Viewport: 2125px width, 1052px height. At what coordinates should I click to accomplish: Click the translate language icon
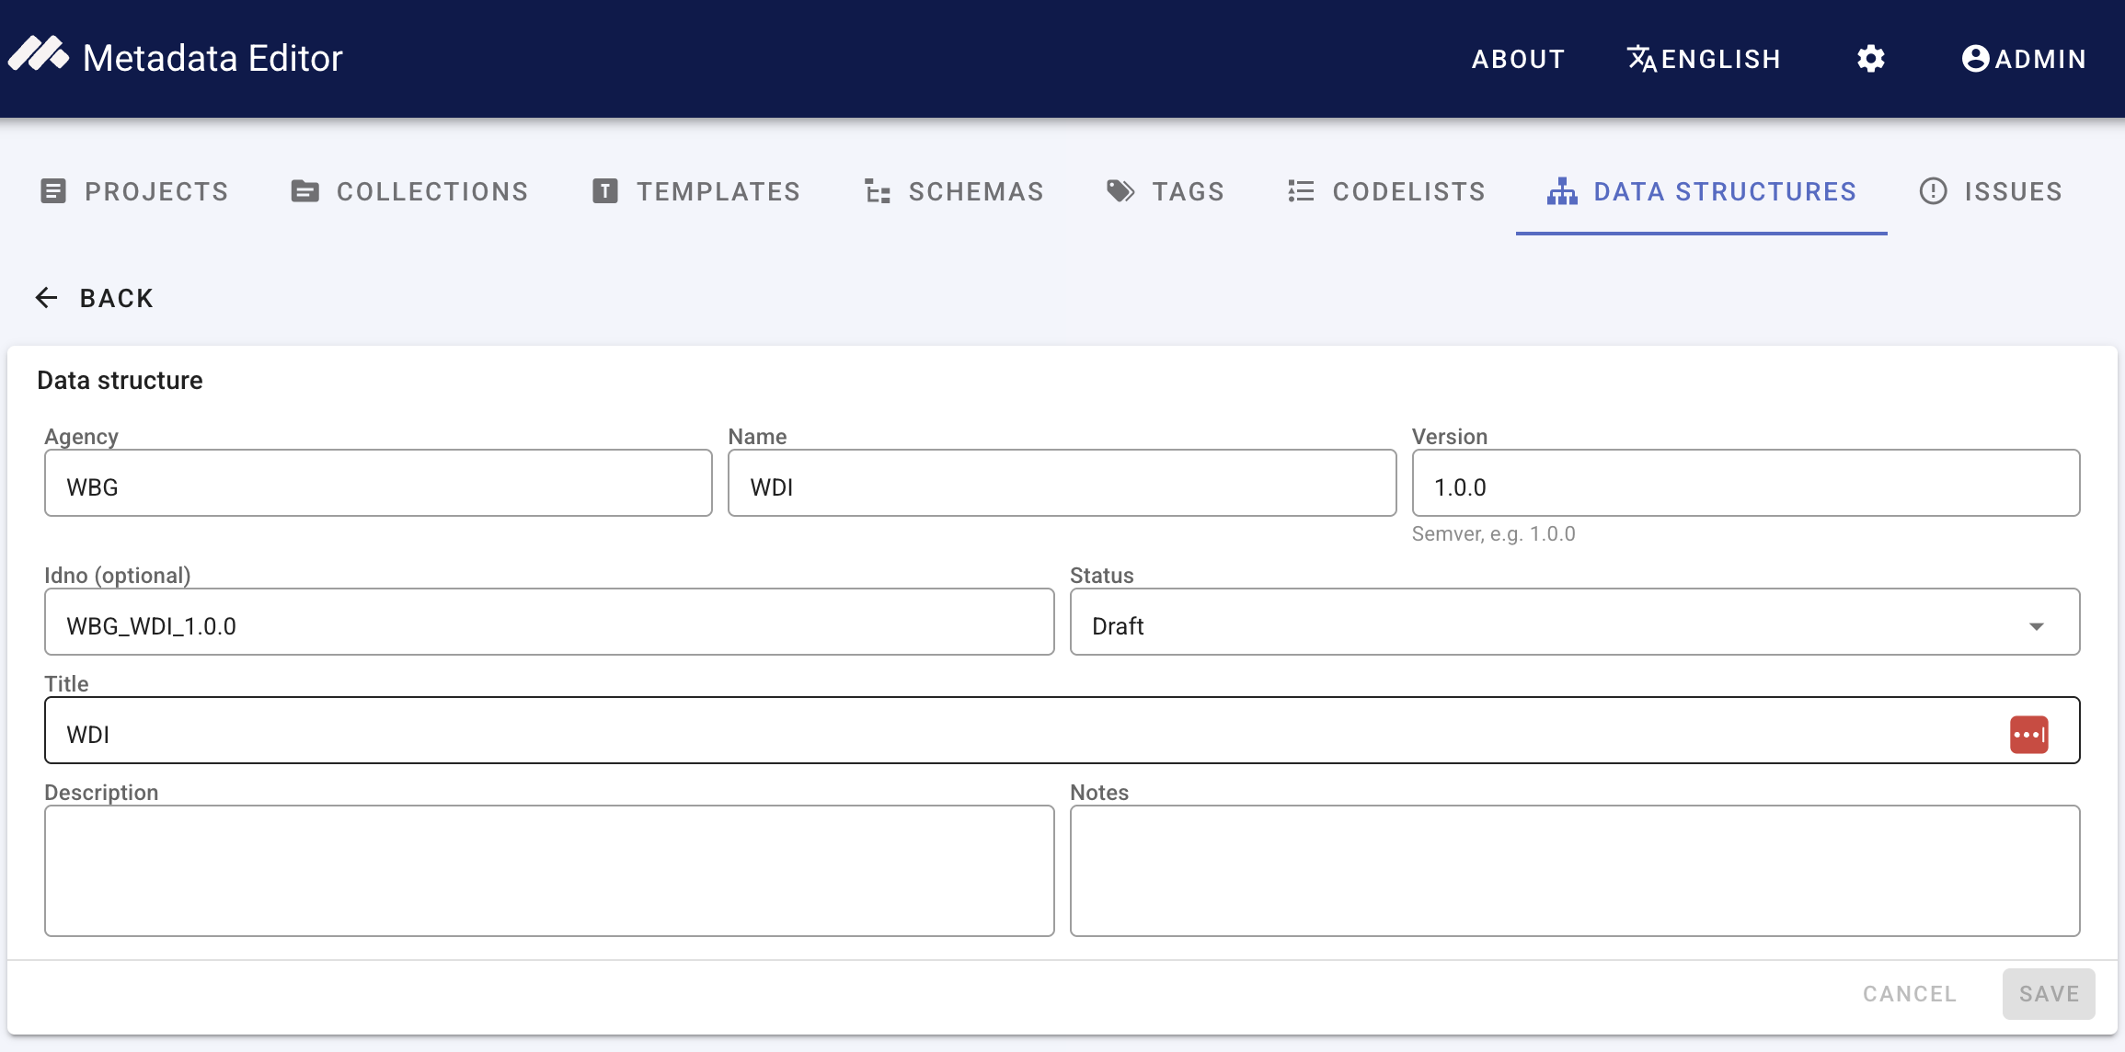[x=1642, y=59]
